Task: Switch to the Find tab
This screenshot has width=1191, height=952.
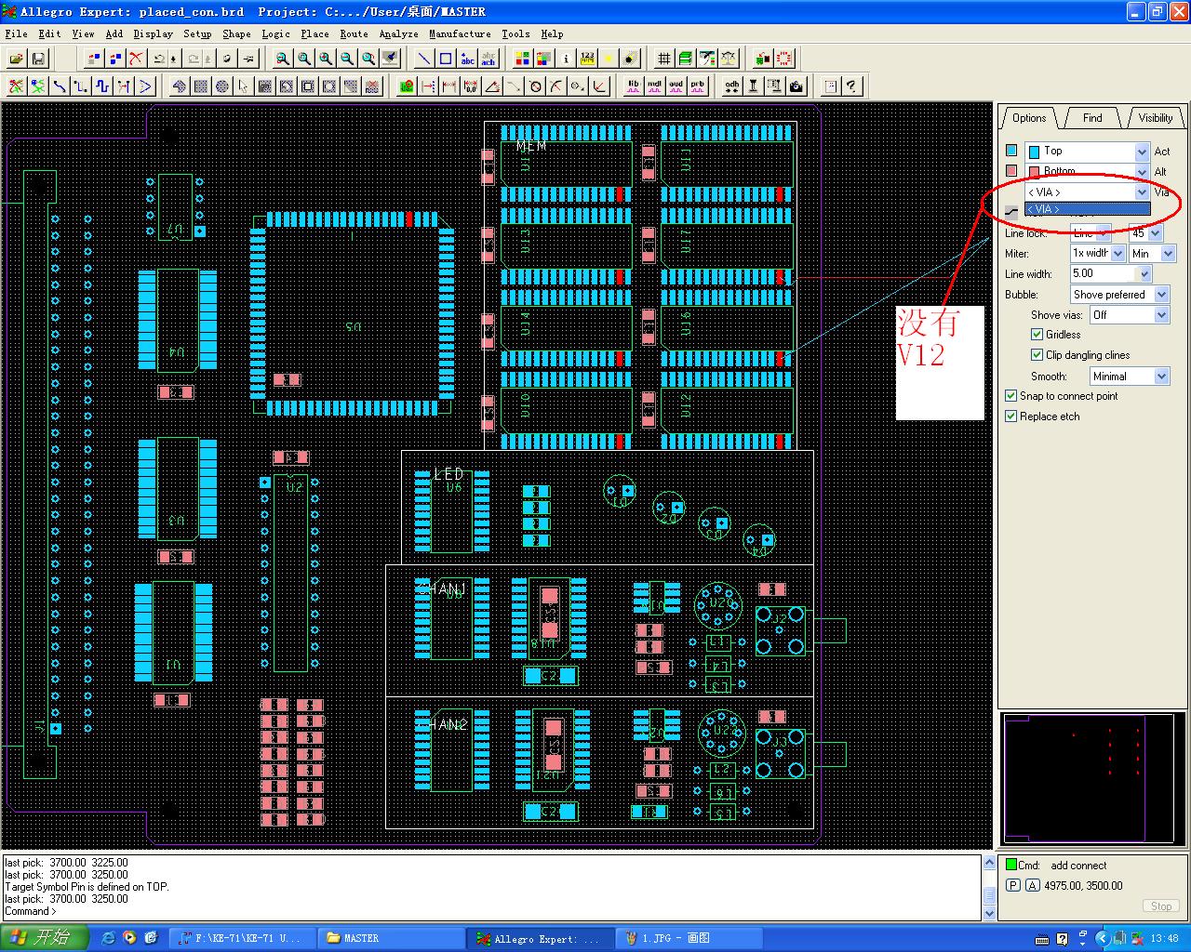Action: point(1092,118)
